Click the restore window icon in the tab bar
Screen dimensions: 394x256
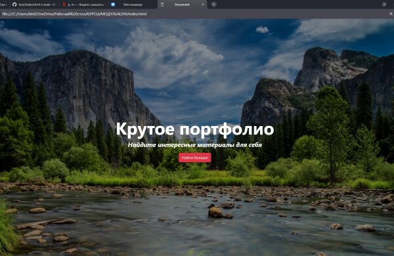384,5
